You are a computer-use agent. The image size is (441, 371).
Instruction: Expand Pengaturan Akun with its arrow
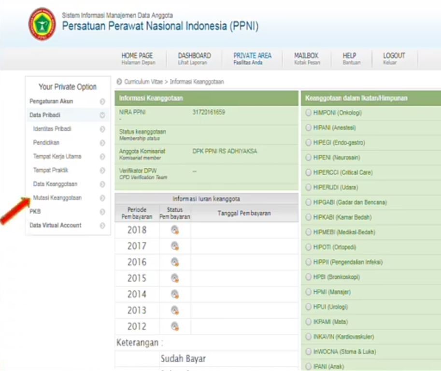click(102, 101)
